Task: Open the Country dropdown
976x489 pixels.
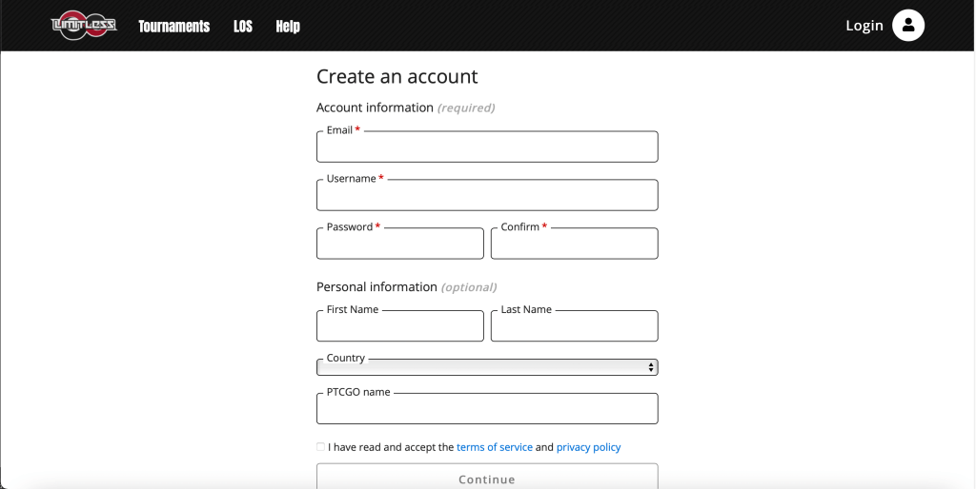Action: [481, 368]
